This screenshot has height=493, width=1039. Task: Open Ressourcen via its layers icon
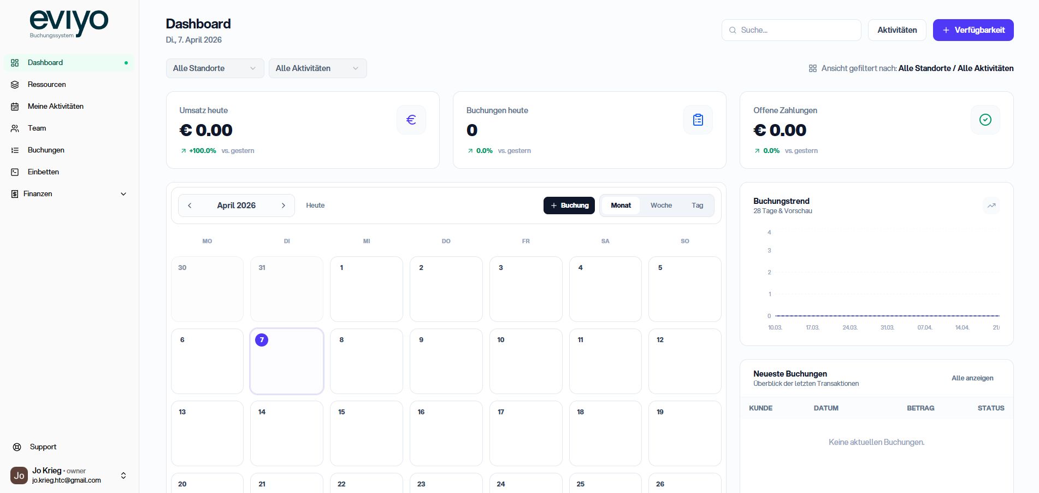[15, 85]
